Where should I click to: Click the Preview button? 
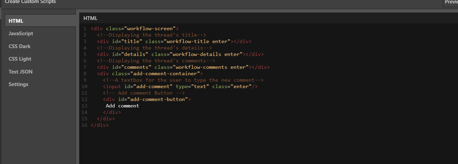451,2
